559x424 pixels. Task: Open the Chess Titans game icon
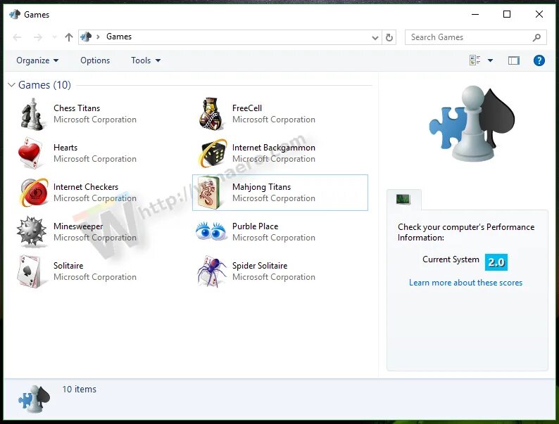pos(32,114)
